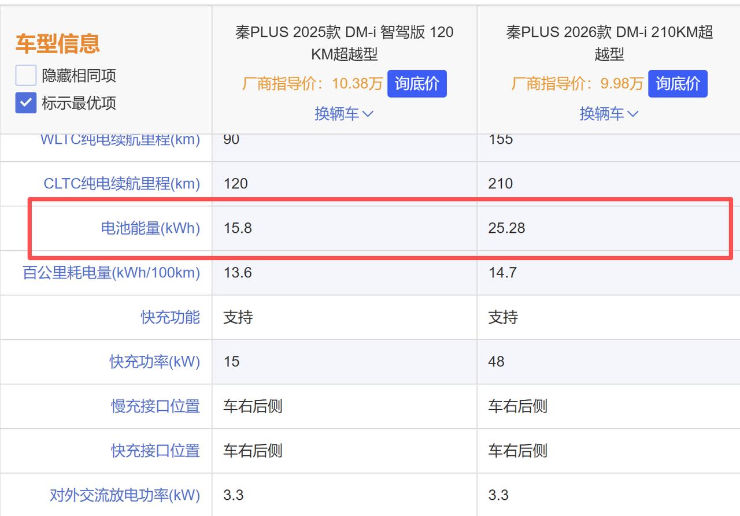Select CLTC range value 210
The image size is (740, 516).
[x=501, y=184]
